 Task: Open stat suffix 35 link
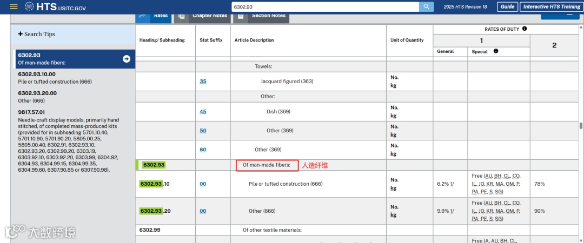(203, 81)
